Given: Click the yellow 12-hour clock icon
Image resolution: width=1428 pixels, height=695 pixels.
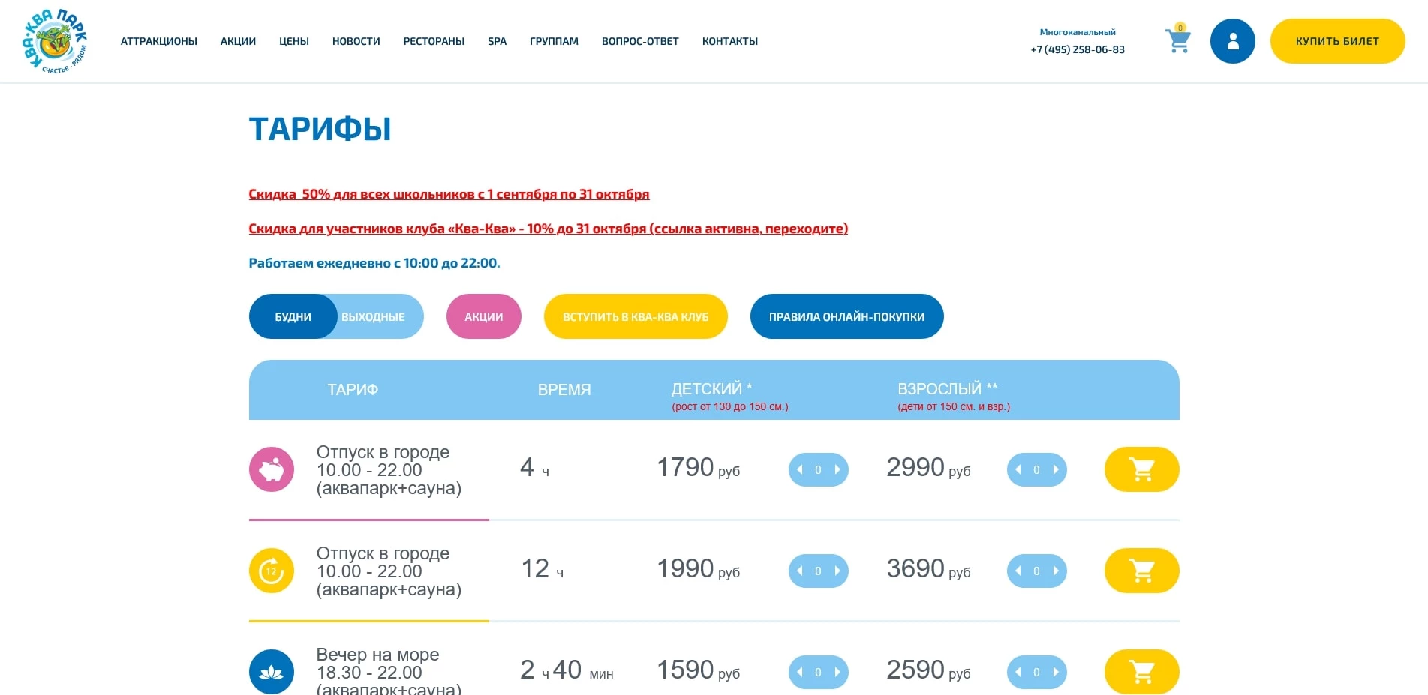Looking at the screenshot, I should 272,571.
